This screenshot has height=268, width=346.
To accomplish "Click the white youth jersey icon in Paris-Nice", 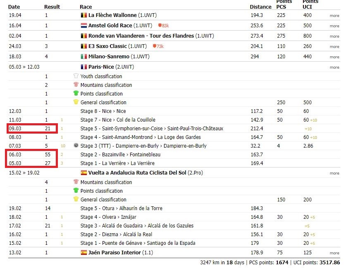I will click(x=76, y=76).
